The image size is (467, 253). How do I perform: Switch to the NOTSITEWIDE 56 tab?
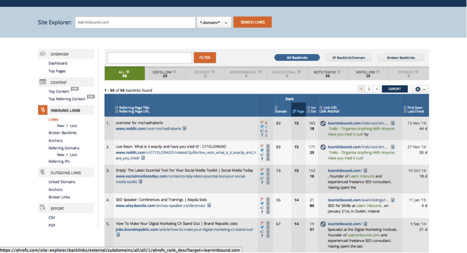[x=327, y=73]
